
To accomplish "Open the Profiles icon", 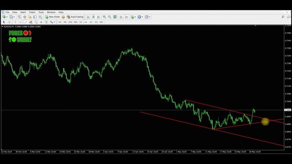I will point(11,17).
